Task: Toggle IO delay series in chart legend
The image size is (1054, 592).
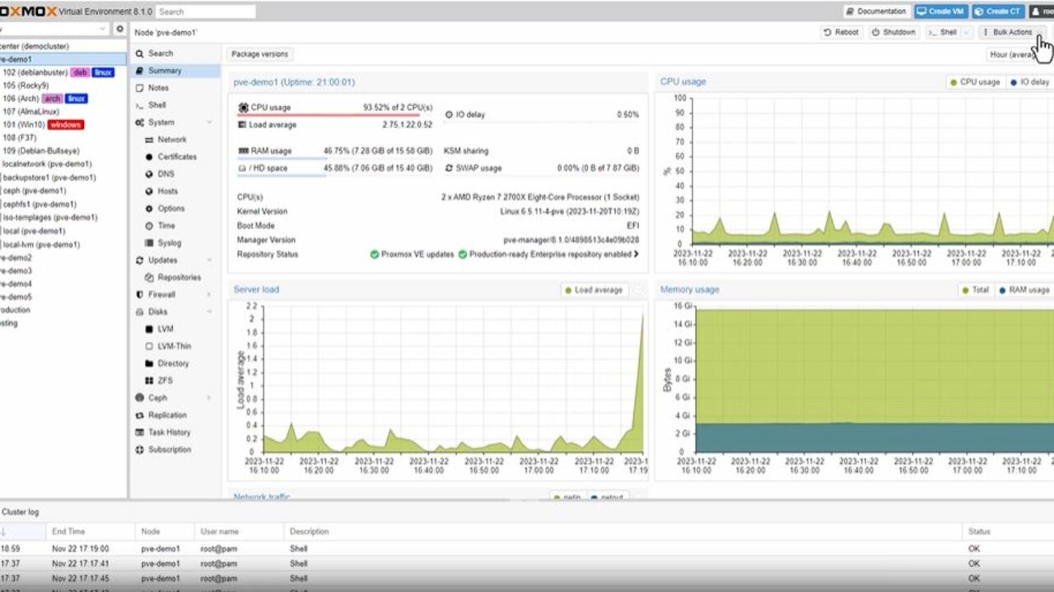Action: pos(1029,82)
